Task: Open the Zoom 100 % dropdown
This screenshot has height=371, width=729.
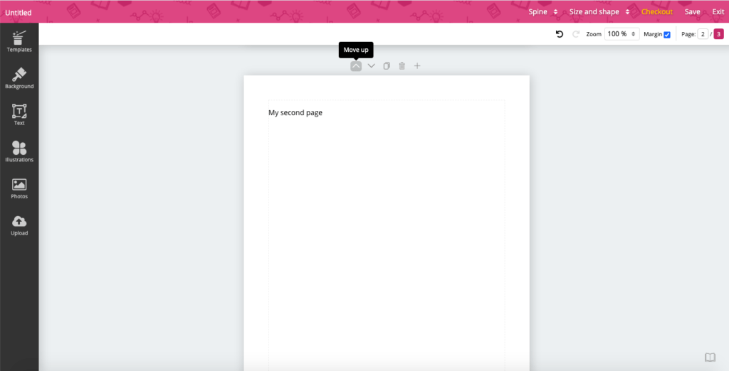Action: point(622,34)
